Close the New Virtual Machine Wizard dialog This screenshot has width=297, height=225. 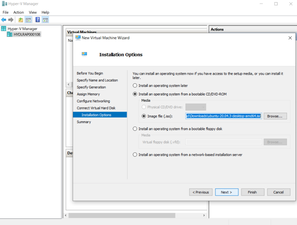point(290,38)
